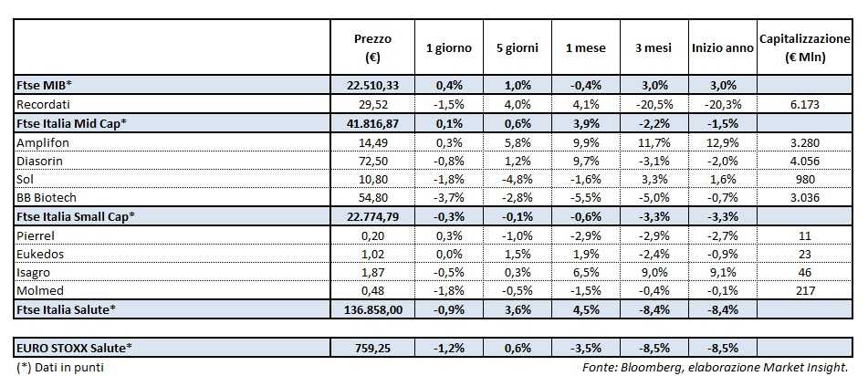The width and height of the screenshot is (868, 376).
Task: Select the Amplifon stock name cell
Action: click(x=40, y=143)
